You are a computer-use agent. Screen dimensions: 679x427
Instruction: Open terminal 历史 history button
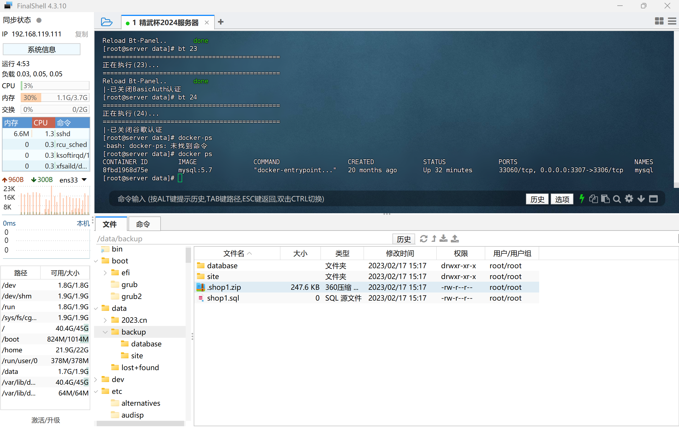(537, 199)
